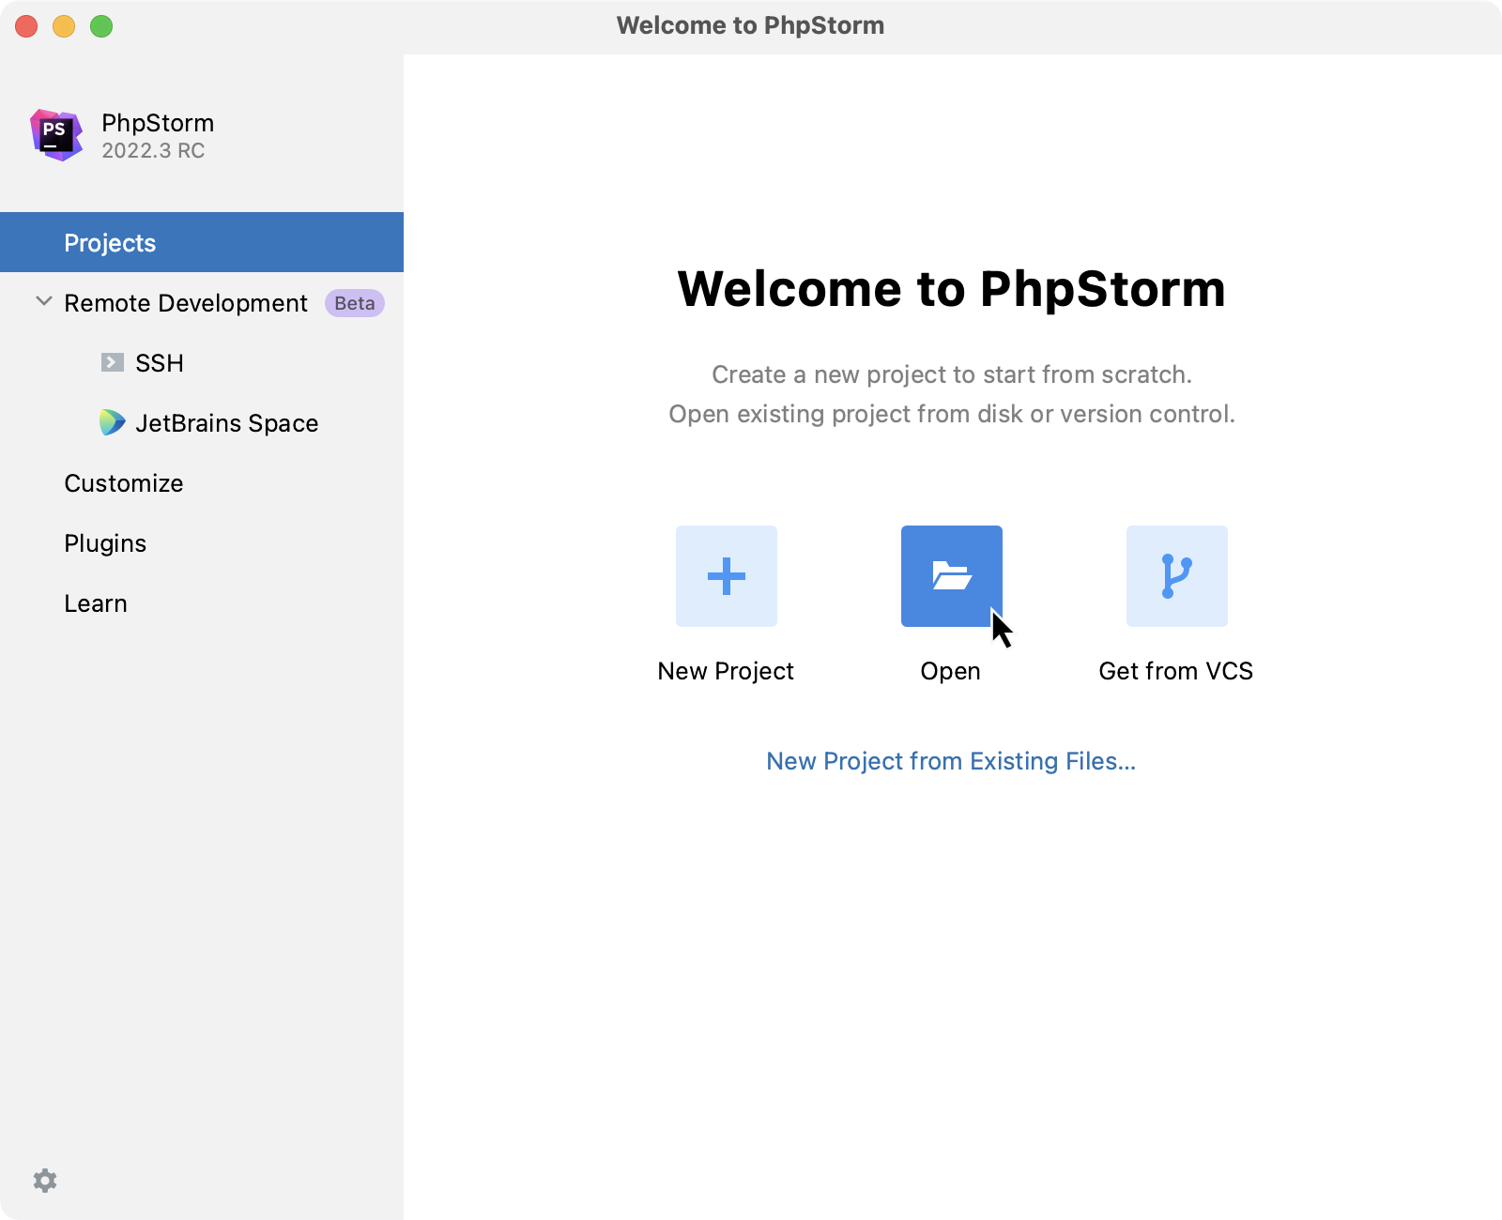Click the Get from VCS text label

click(x=1176, y=670)
